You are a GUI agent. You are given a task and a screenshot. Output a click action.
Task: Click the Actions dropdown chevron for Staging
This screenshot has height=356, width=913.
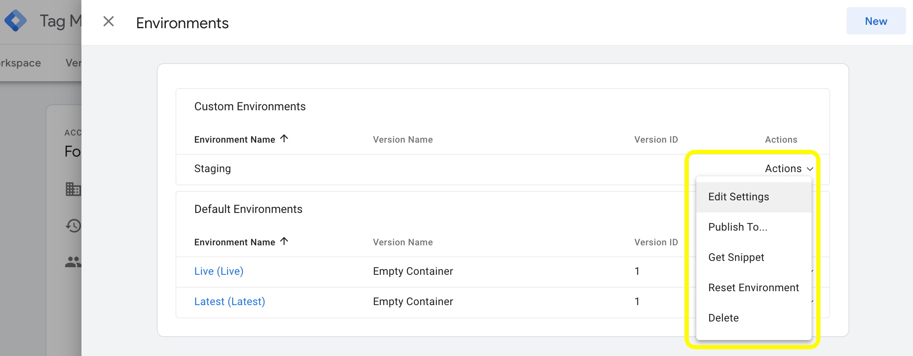tap(810, 169)
